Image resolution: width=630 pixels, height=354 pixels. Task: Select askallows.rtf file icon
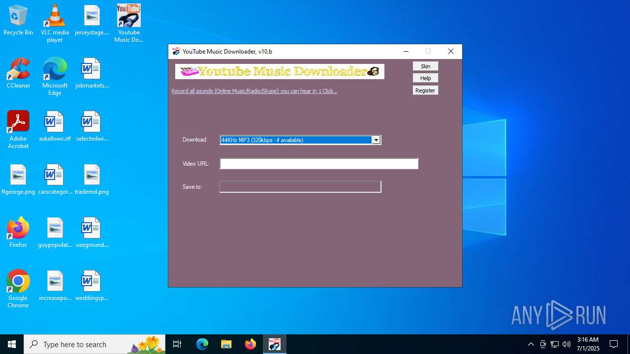tap(55, 126)
